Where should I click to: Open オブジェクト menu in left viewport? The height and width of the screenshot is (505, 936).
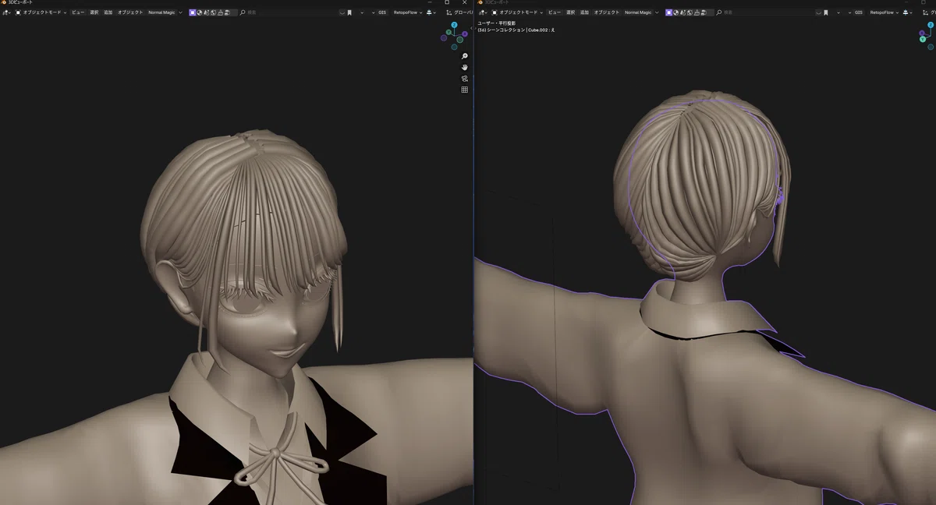130,12
